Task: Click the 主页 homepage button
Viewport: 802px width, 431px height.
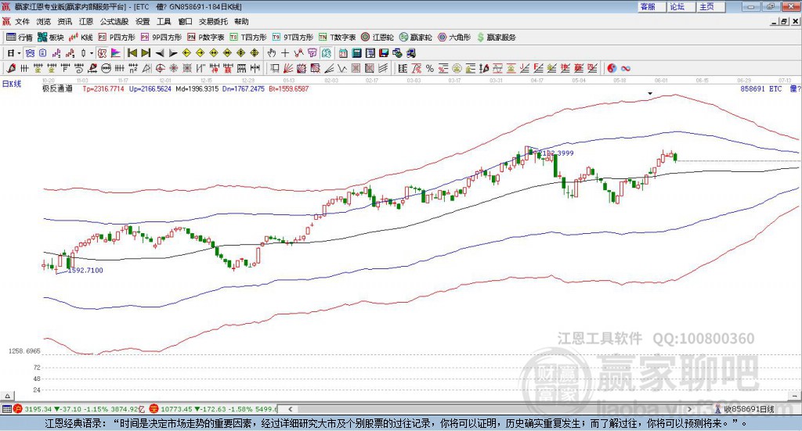Action: pyautogui.click(x=711, y=6)
